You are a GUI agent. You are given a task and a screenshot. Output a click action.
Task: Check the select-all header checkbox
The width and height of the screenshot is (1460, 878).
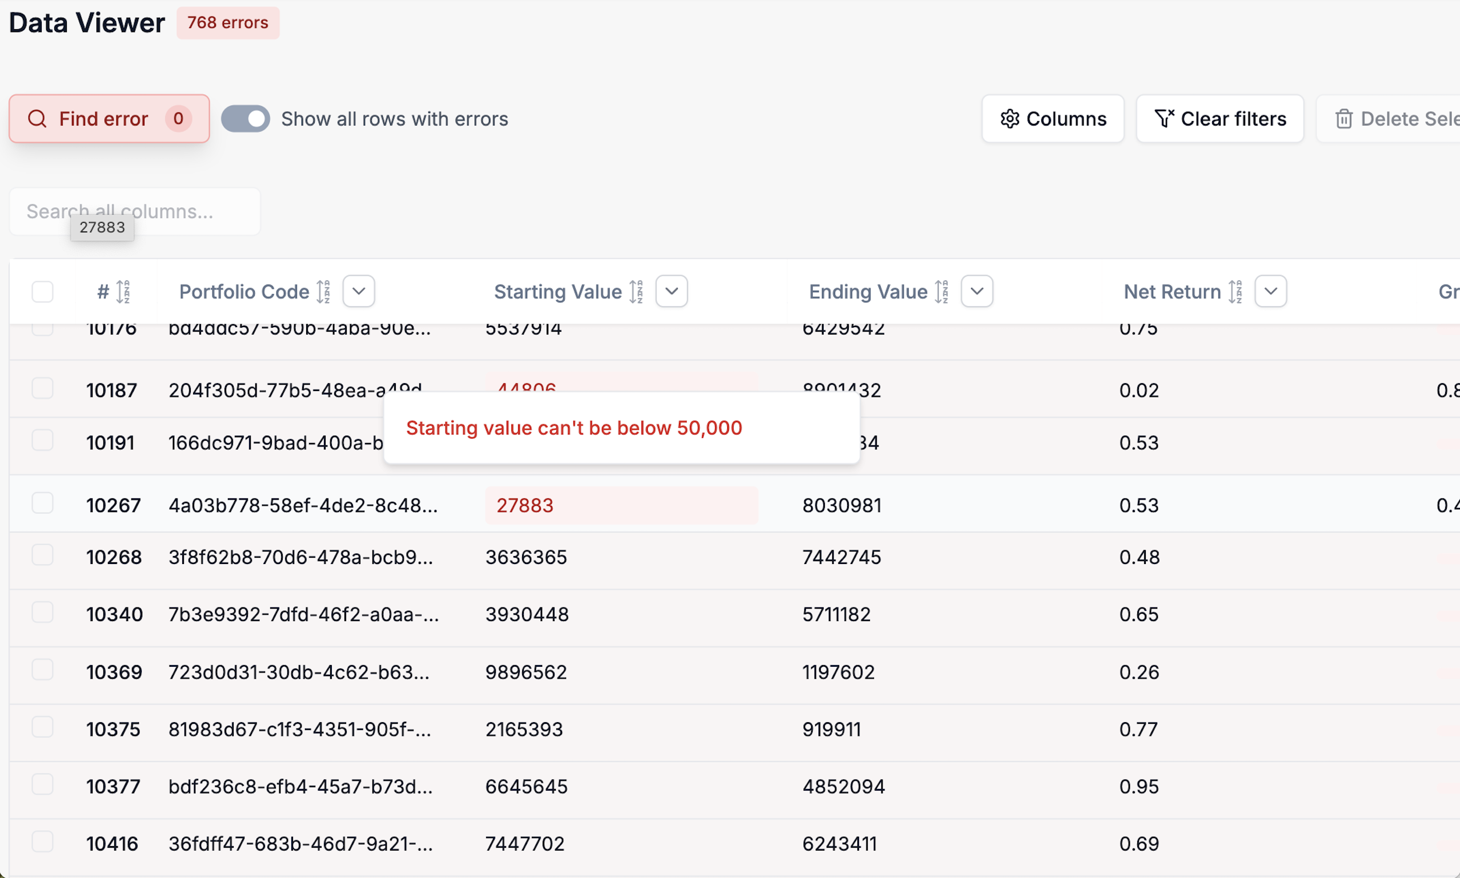point(43,292)
